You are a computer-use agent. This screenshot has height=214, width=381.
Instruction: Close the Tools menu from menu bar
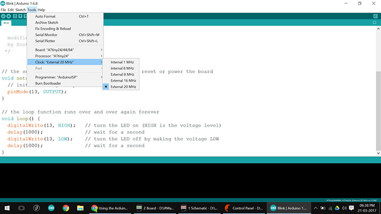[x=32, y=10]
